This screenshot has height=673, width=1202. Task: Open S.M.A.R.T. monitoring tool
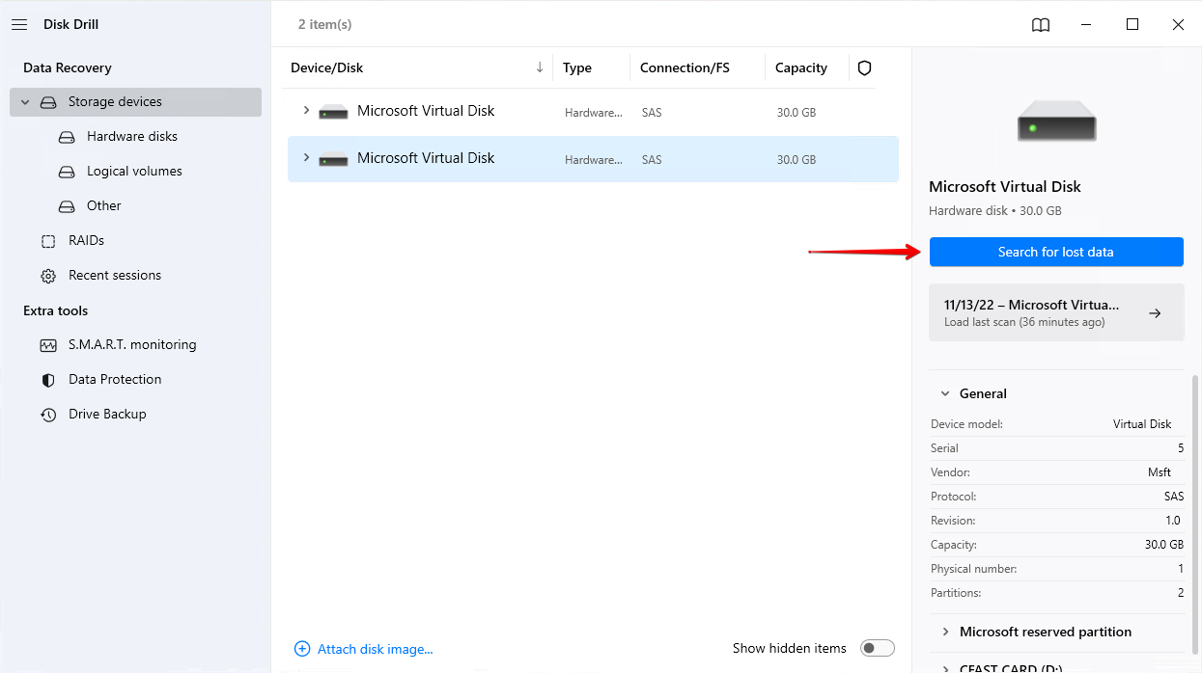tap(131, 344)
